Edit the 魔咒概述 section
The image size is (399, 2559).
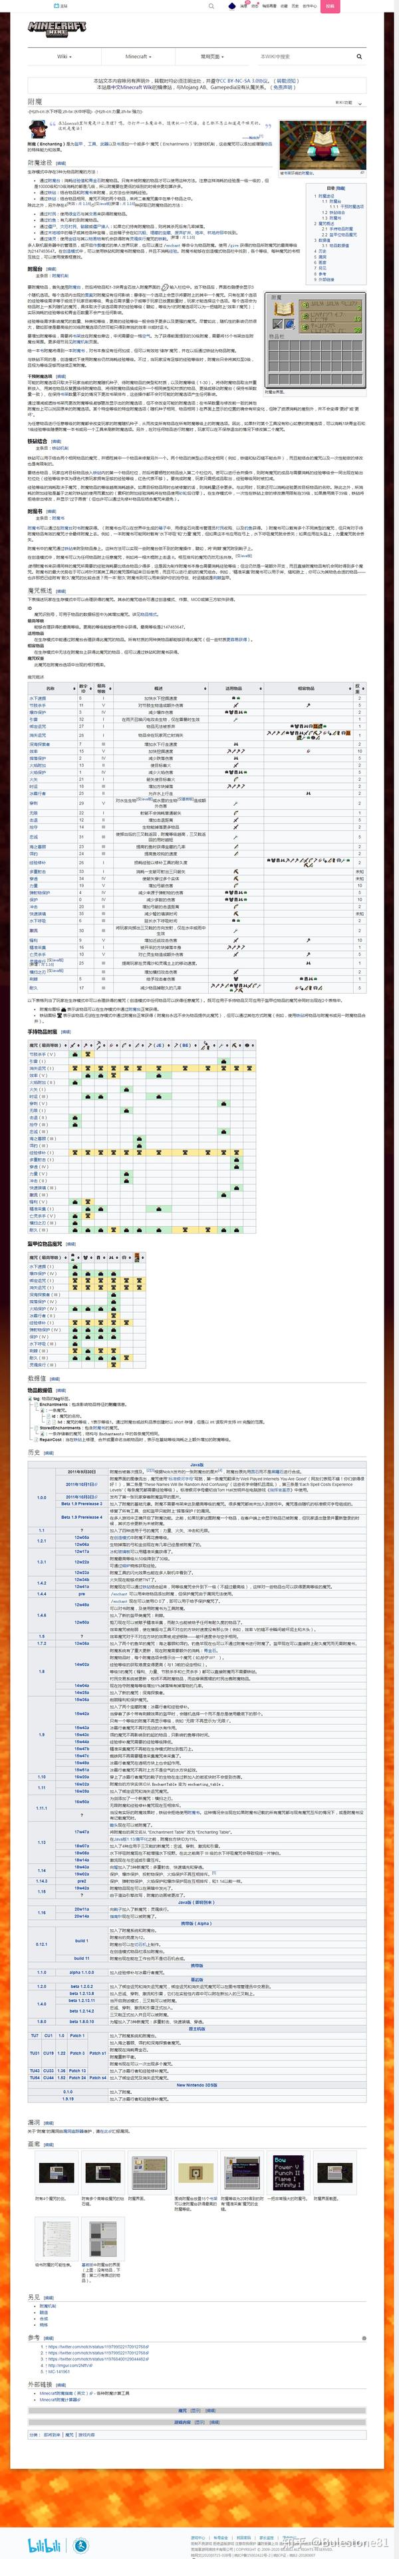coord(61,590)
